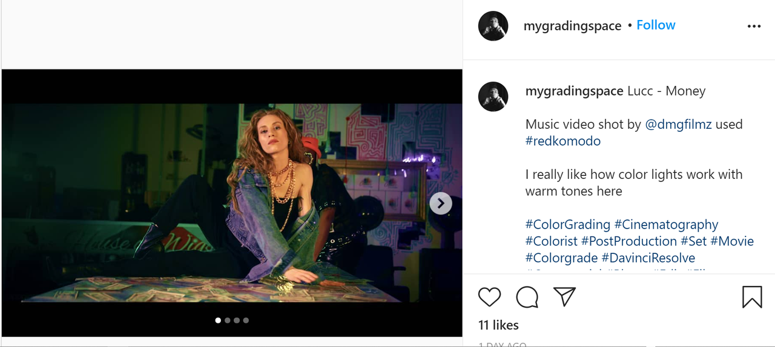Screen dimensions: 775x347
Task: Open the #DavinciResolve hashtag
Action: [648, 258]
